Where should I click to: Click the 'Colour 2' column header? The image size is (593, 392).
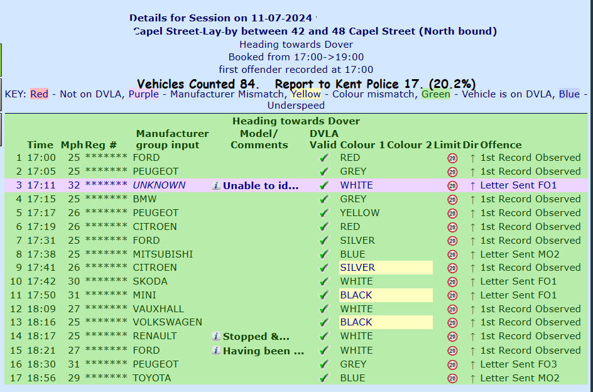[409, 145]
